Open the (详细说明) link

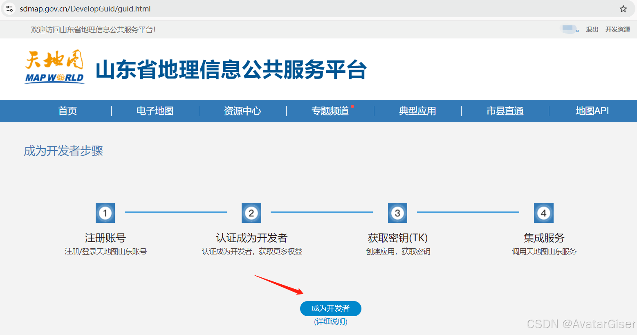331,322
